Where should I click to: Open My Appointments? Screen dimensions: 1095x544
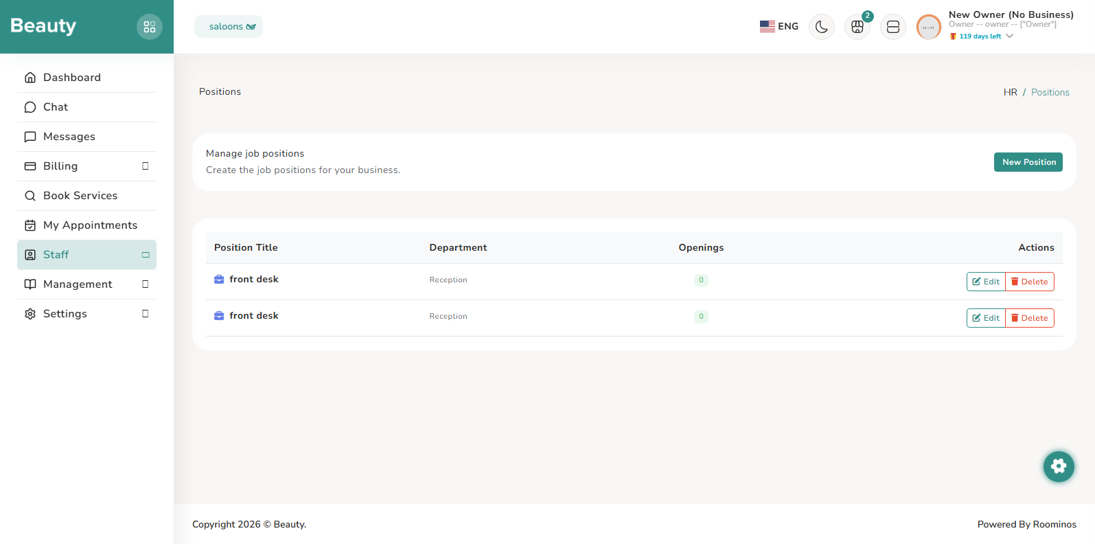[87, 225]
